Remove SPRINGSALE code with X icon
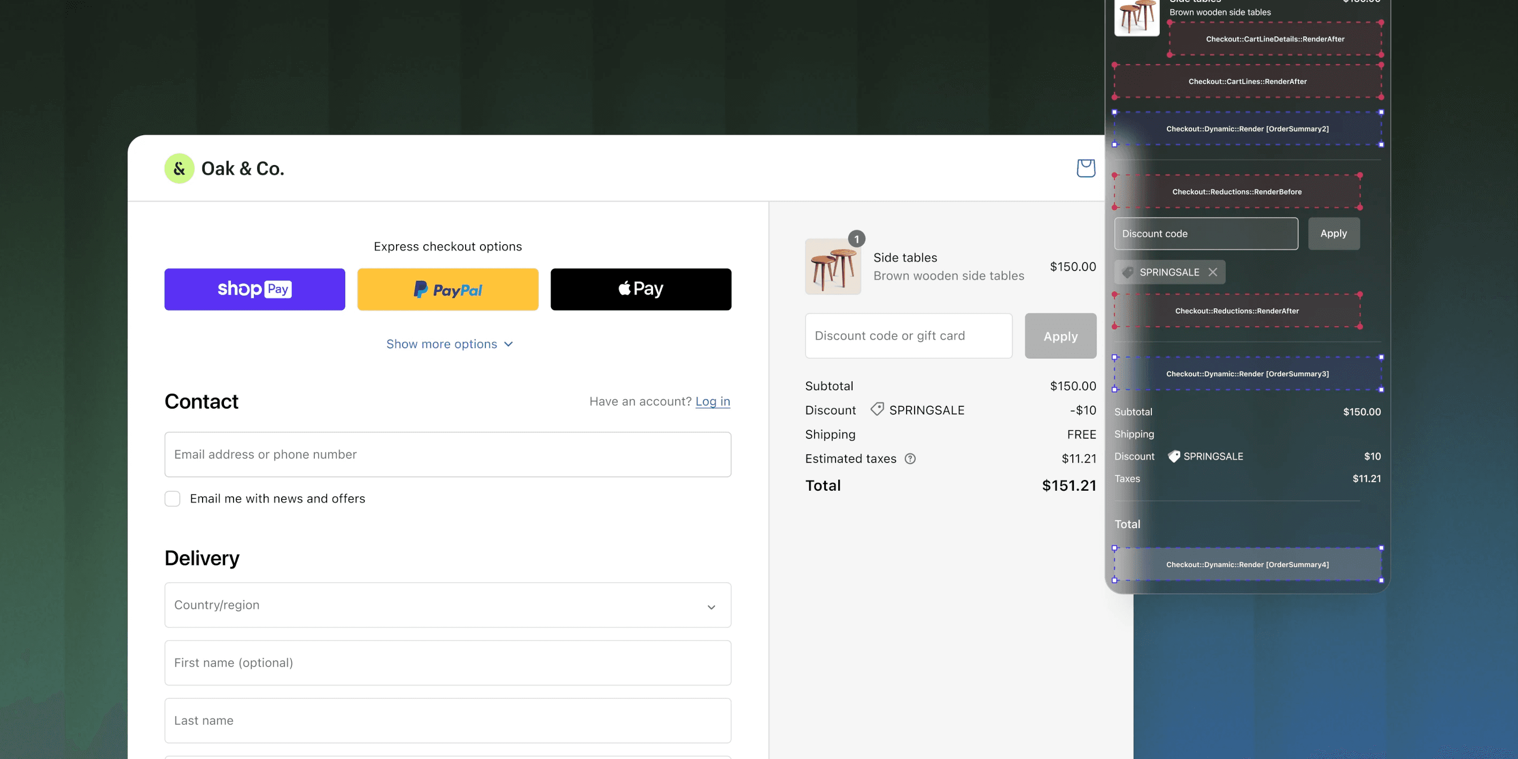The height and width of the screenshot is (759, 1518). pyautogui.click(x=1212, y=272)
